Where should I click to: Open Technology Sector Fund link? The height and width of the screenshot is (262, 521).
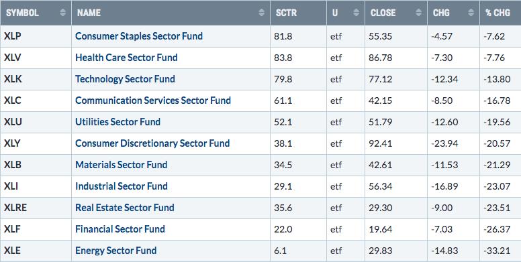[125, 79]
